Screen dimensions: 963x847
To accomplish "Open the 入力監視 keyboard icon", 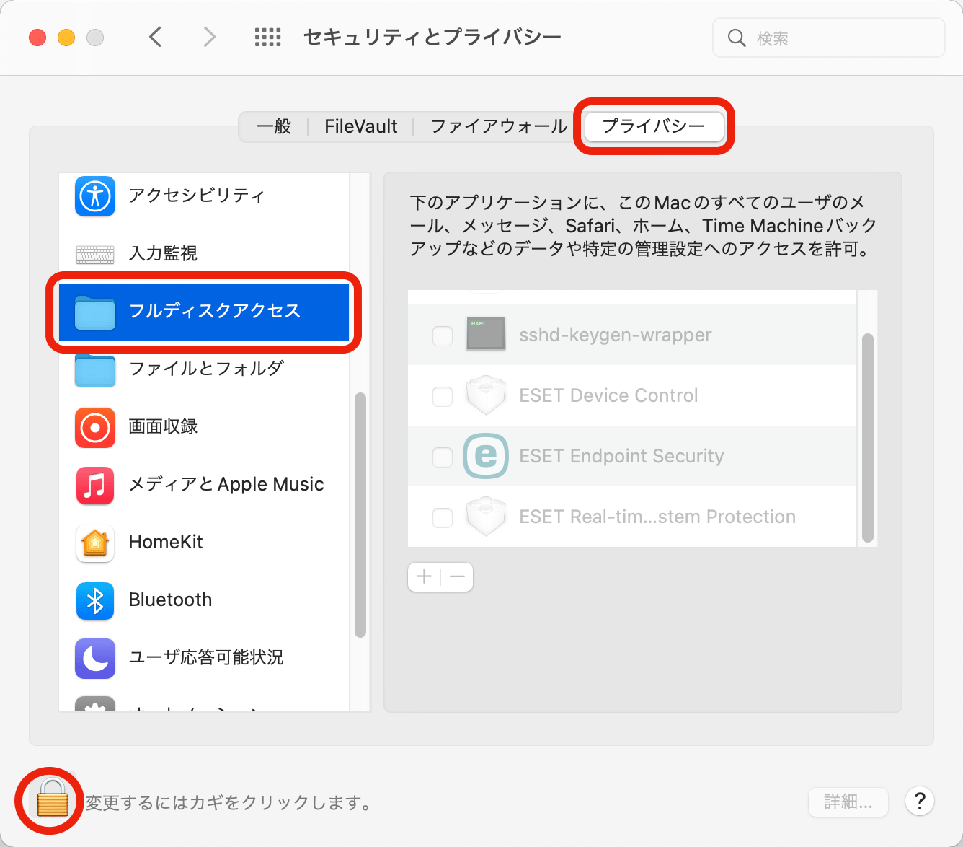I will pos(94,254).
